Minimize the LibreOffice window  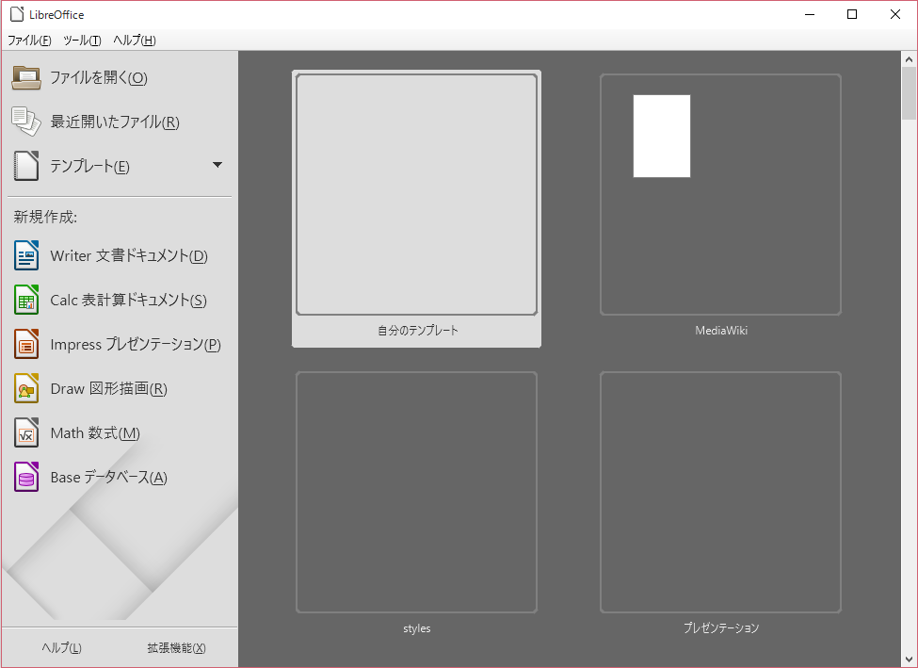click(811, 14)
